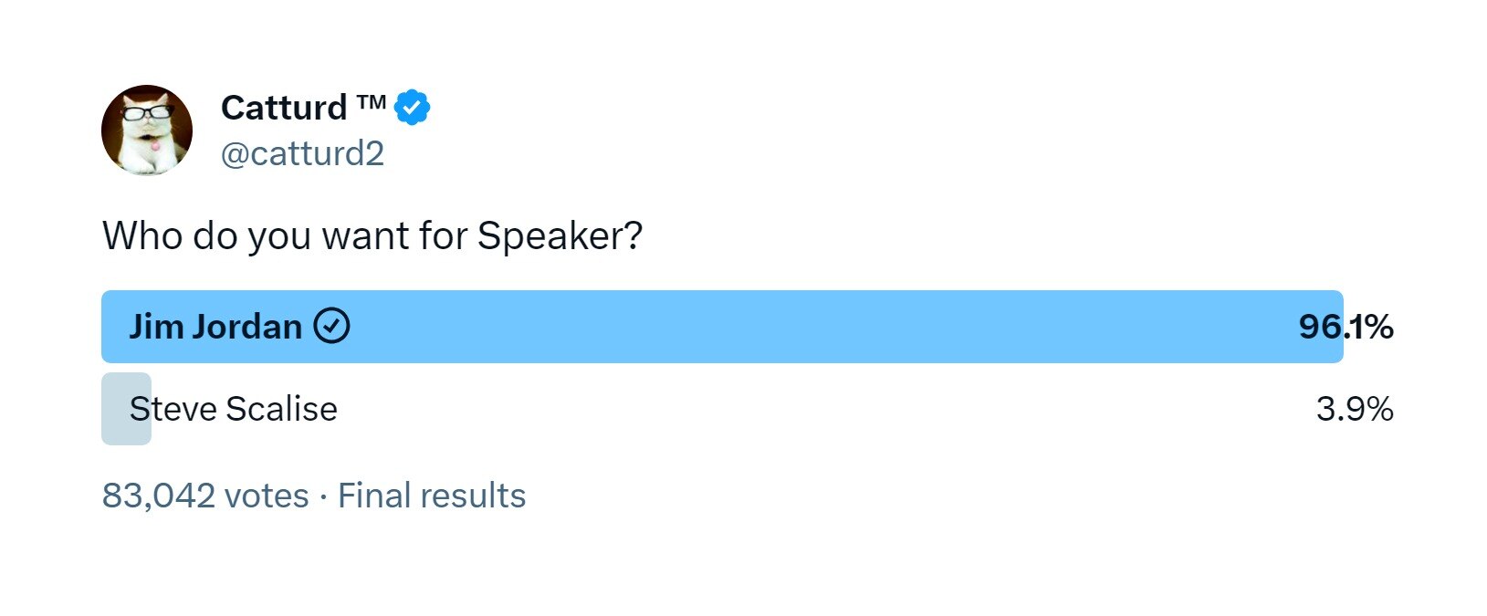Open Catturd's profile picture
This screenshot has width=1487, height=616.
[147, 131]
